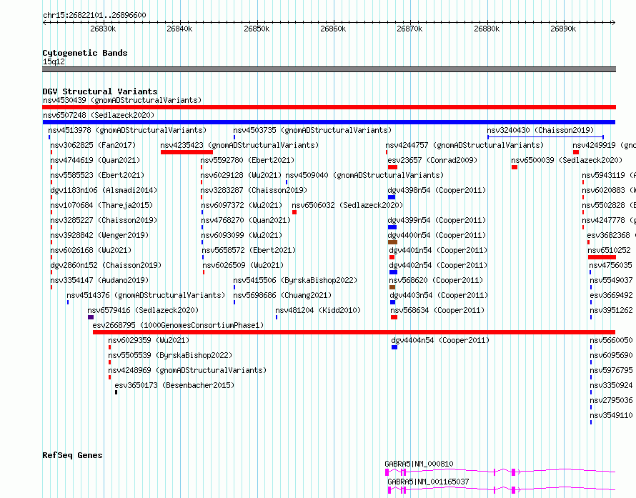The width and height of the screenshot is (636, 498).
Task: Click the 15q12 cytogenetic band bar
Action: [329, 69]
